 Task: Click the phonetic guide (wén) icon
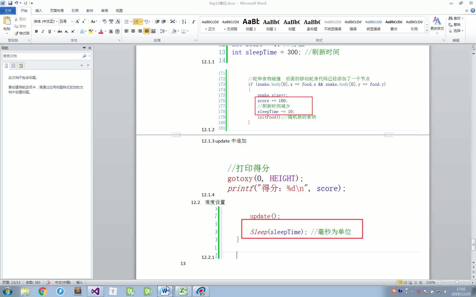pos(111,21)
